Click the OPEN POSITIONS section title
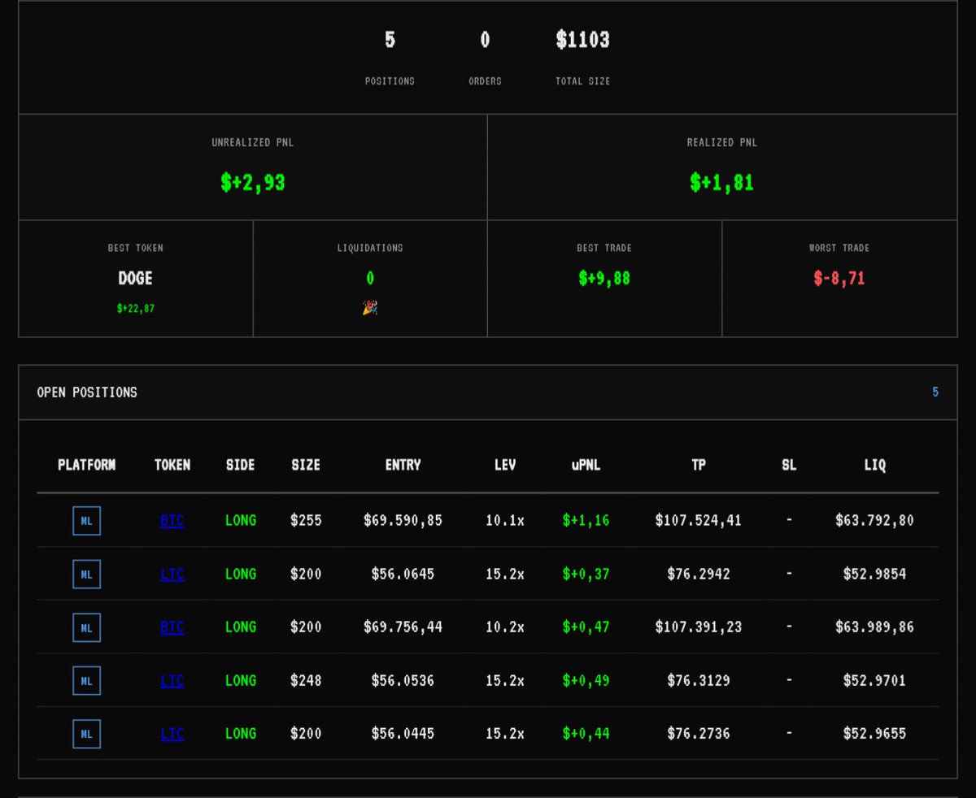The height and width of the screenshot is (798, 976). point(87,392)
